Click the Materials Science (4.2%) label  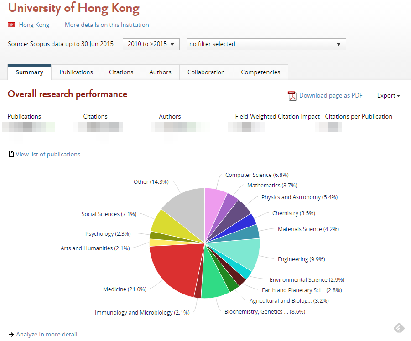coord(308,229)
